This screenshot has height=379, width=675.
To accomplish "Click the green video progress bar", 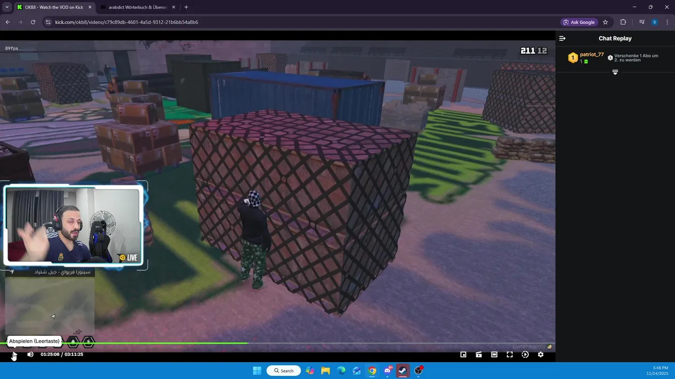I will pyautogui.click(x=124, y=343).
